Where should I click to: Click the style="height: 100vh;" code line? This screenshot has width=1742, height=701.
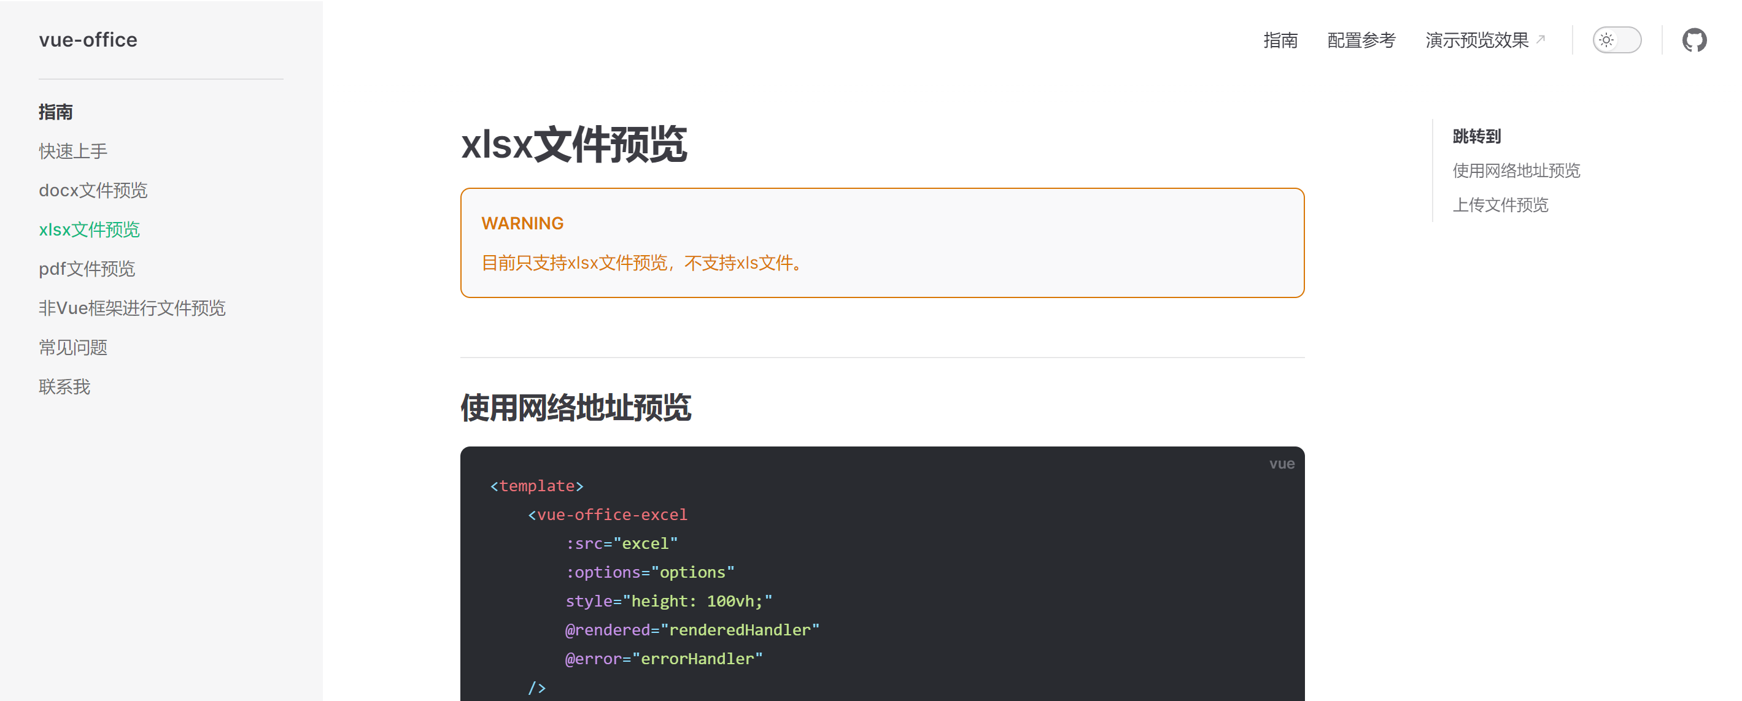[x=669, y=600]
